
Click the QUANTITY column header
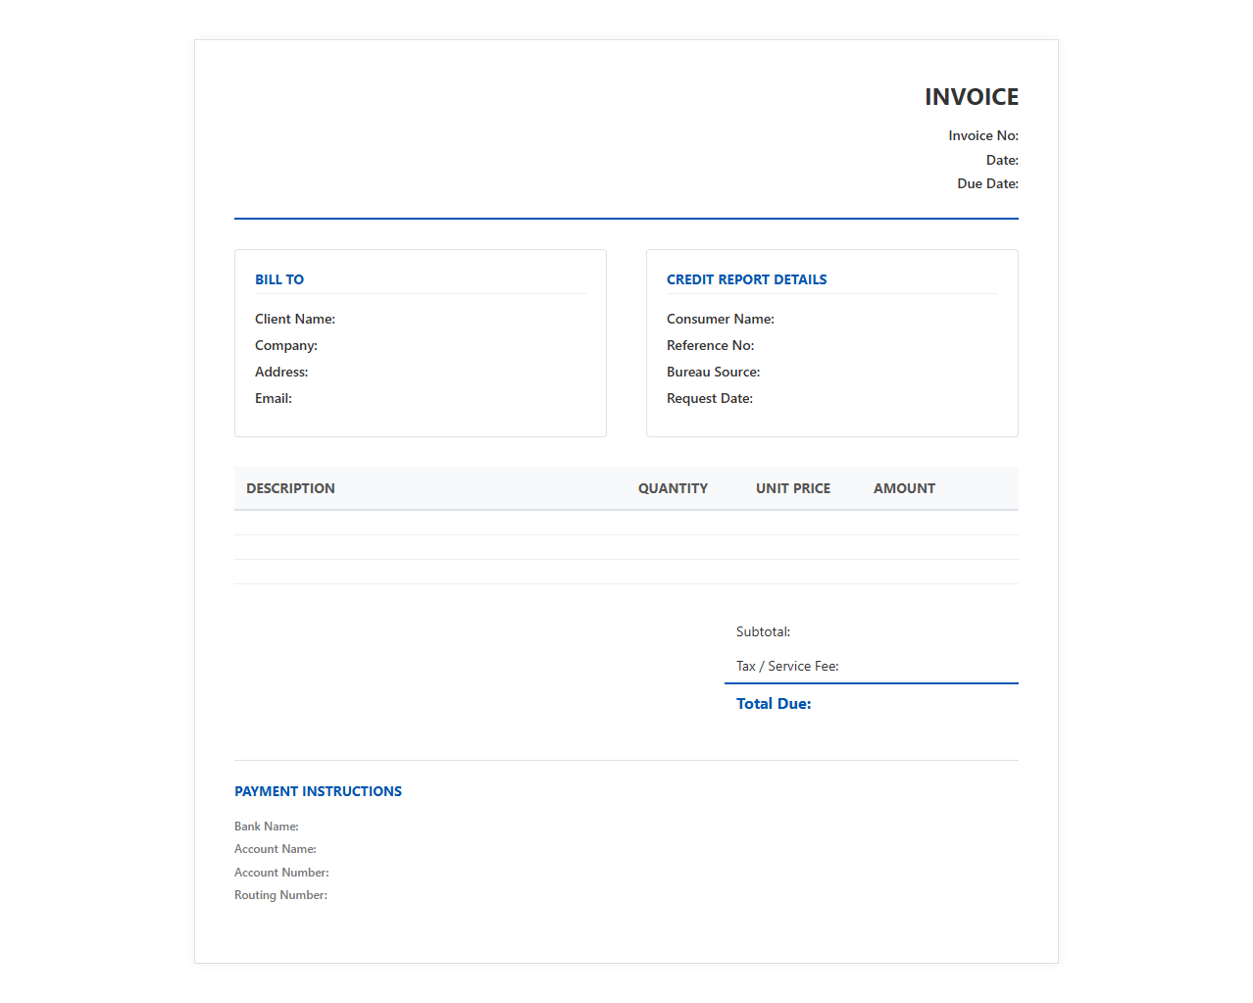tap(673, 488)
